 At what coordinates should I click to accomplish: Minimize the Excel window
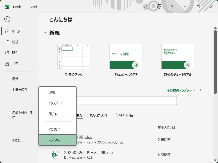coord(185,7)
